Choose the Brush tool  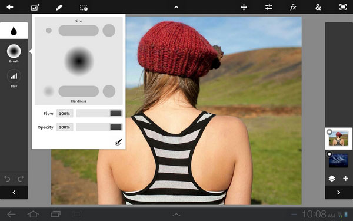click(x=14, y=54)
